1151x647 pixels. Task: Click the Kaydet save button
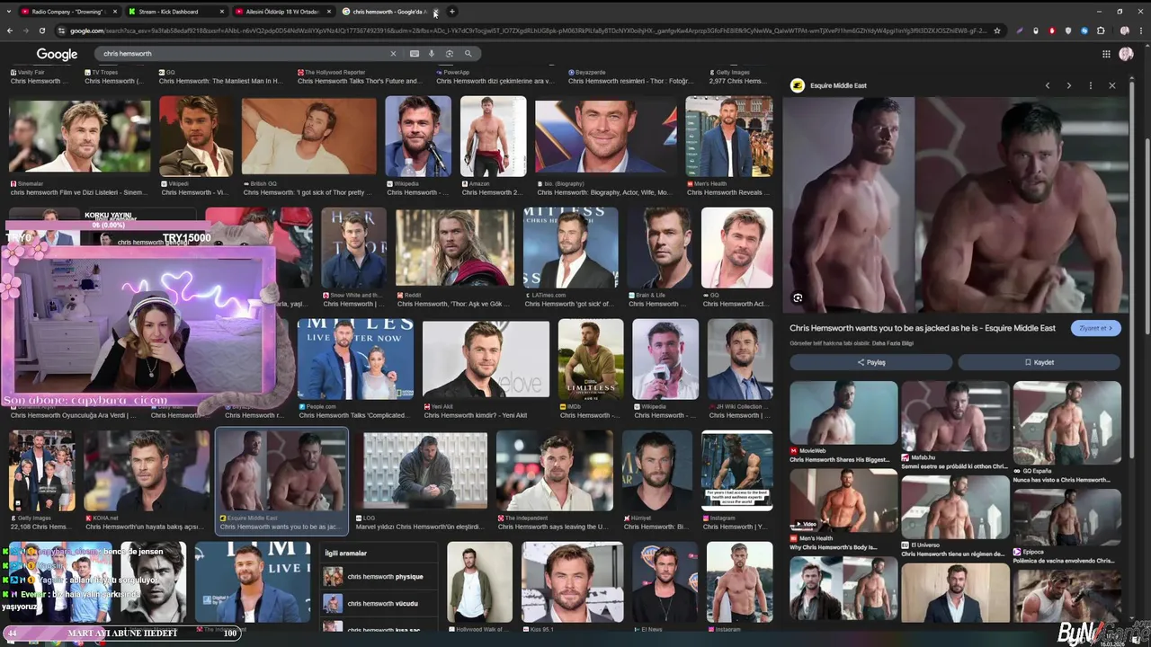pyautogui.click(x=1039, y=362)
